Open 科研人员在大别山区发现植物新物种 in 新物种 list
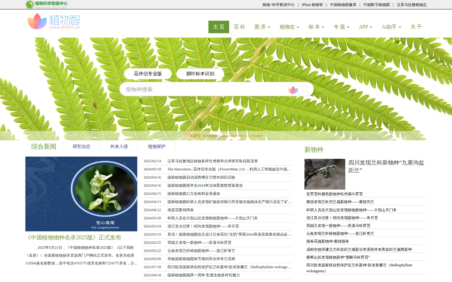 click(352, 210)
